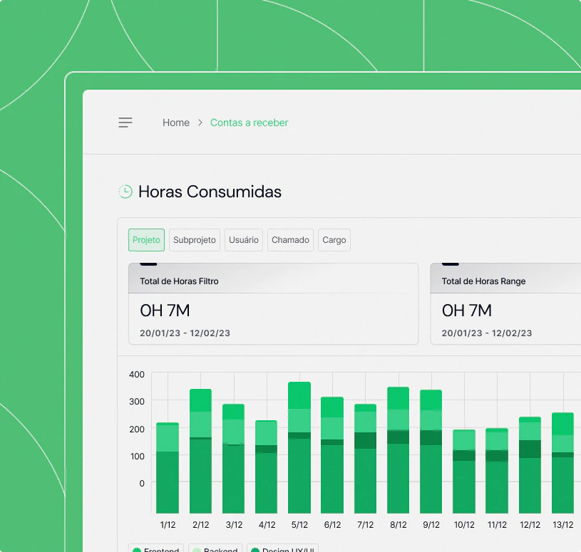Select the 8/12 bar in chart
The image size is (581, 552).
pyautogui.click(x=399, y=450)
